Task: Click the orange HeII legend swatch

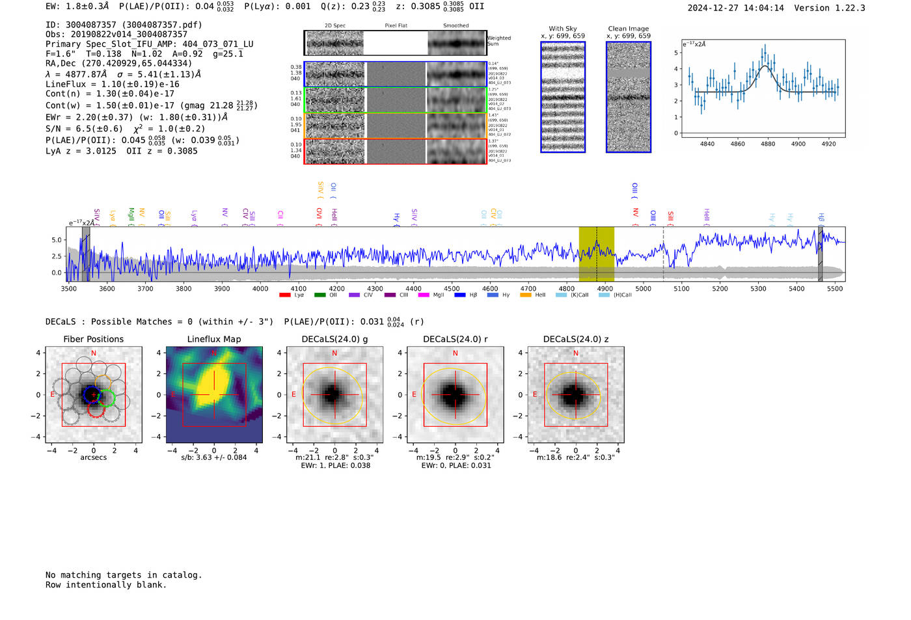Action: point(525,295)
